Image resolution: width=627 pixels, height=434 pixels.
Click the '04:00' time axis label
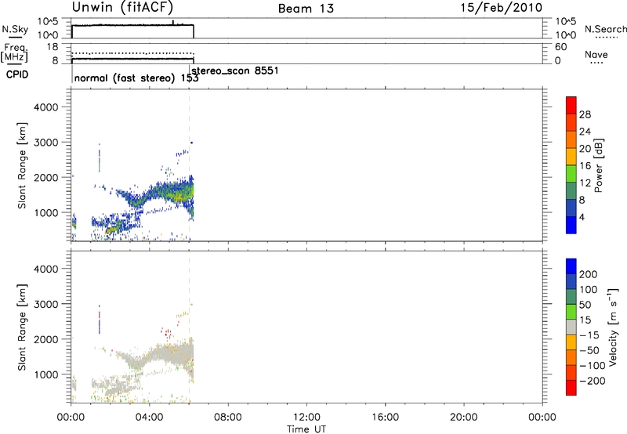click(x=150, y=418)
